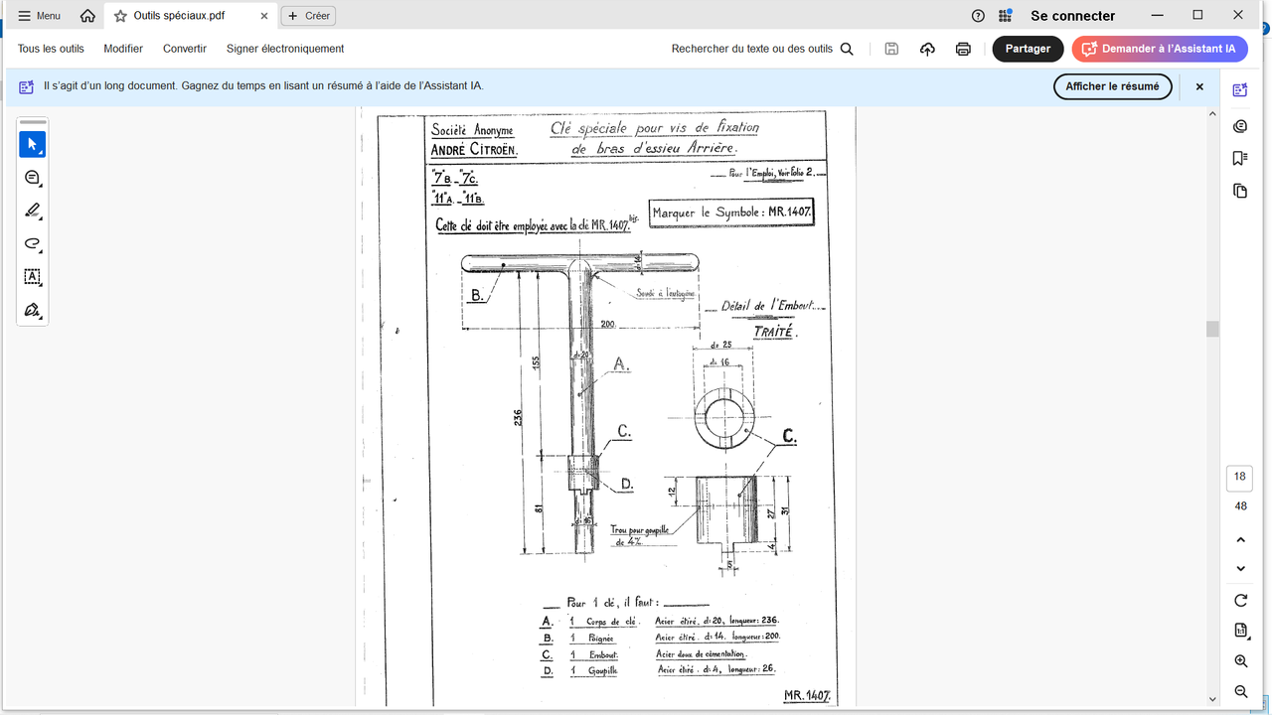Click the Save floppy disk icon
This screenshot has width=1272, height=715.
891,49
